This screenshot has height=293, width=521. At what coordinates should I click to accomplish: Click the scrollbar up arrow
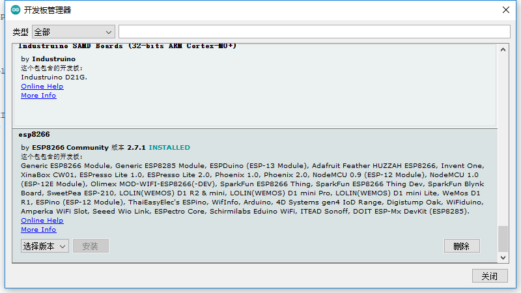click(503, 50)
